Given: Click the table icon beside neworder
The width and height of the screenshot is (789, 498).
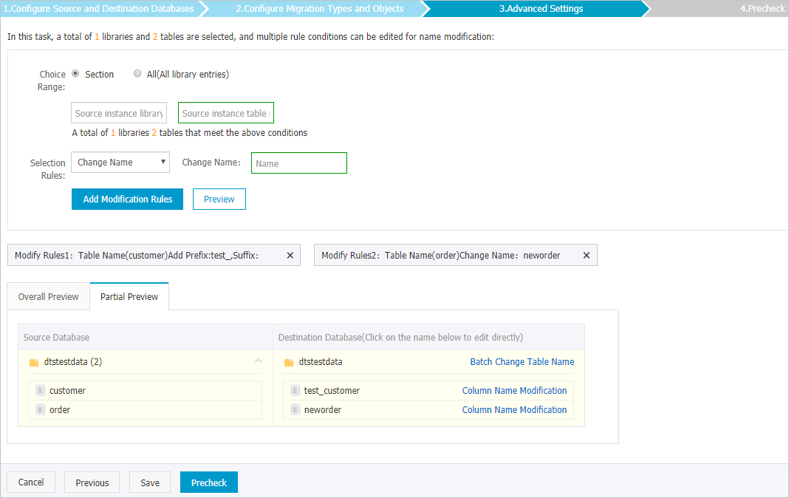Looking at the screenshot, I should 296,409.
